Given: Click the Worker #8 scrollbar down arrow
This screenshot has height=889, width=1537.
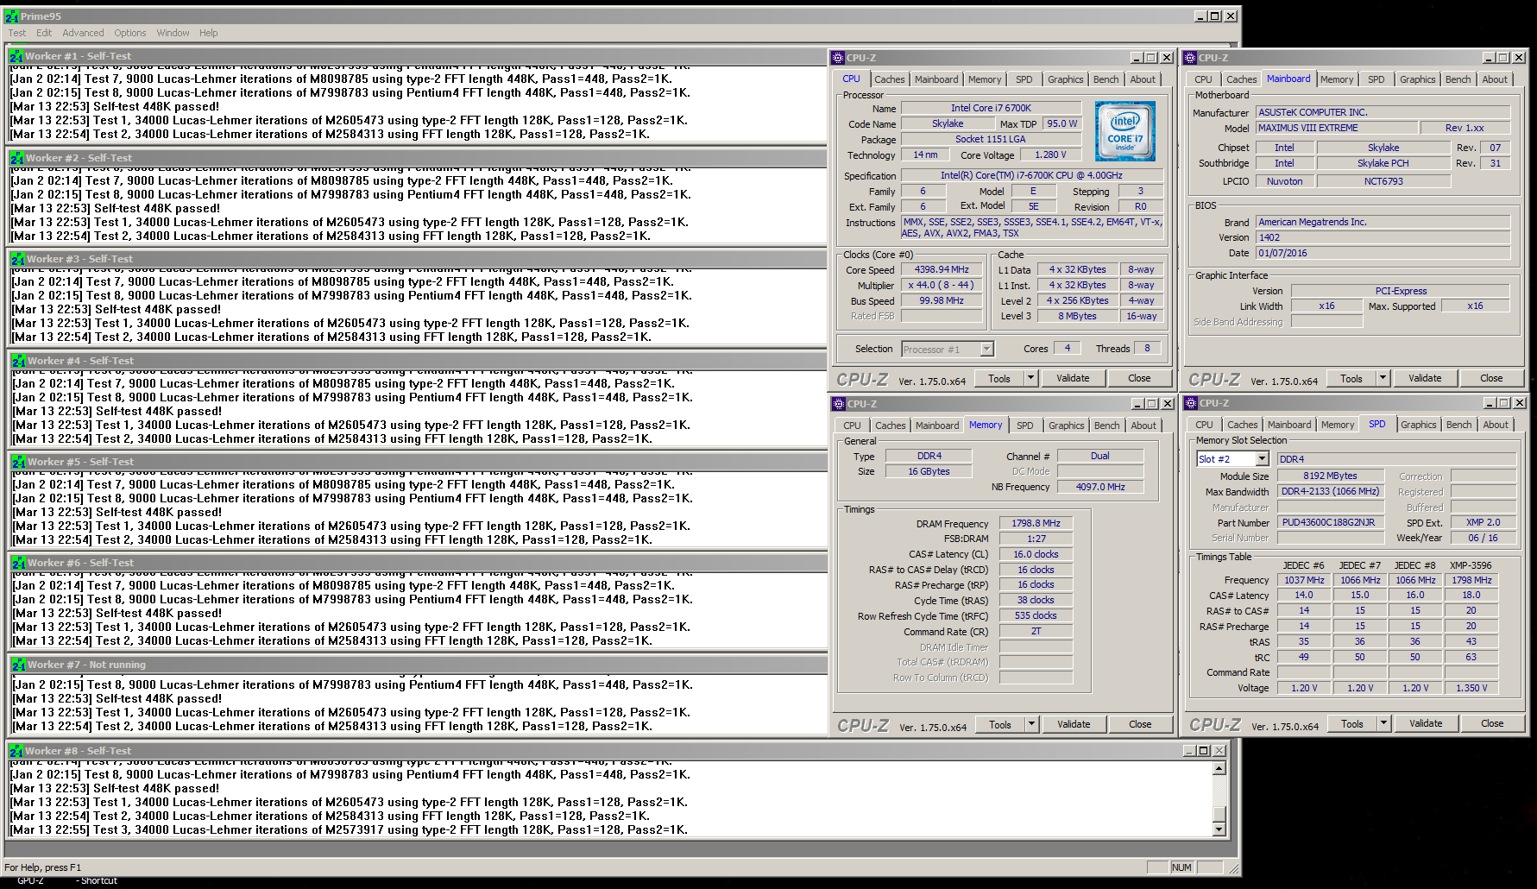Looking at the screenshot, I should [1219, 829].
